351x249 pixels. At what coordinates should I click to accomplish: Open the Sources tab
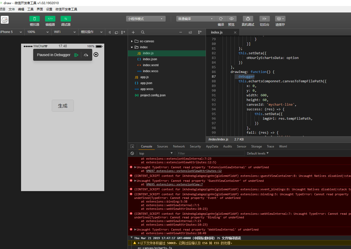pyautogui.click(x=162, y=146)
